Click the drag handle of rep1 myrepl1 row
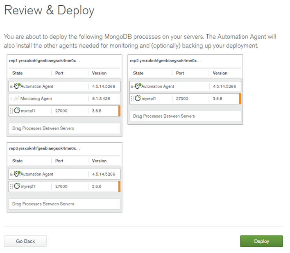This screenshot has width=290, height=253. (x=11, y=111)
